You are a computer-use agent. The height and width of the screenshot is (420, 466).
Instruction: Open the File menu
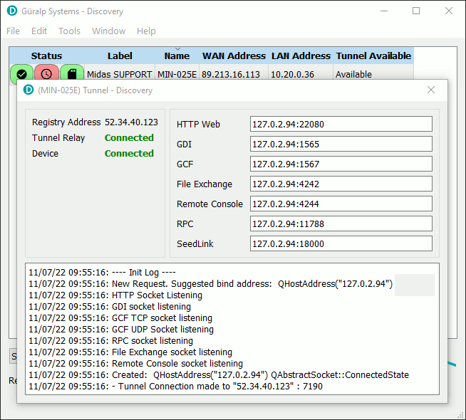point(13,31)
